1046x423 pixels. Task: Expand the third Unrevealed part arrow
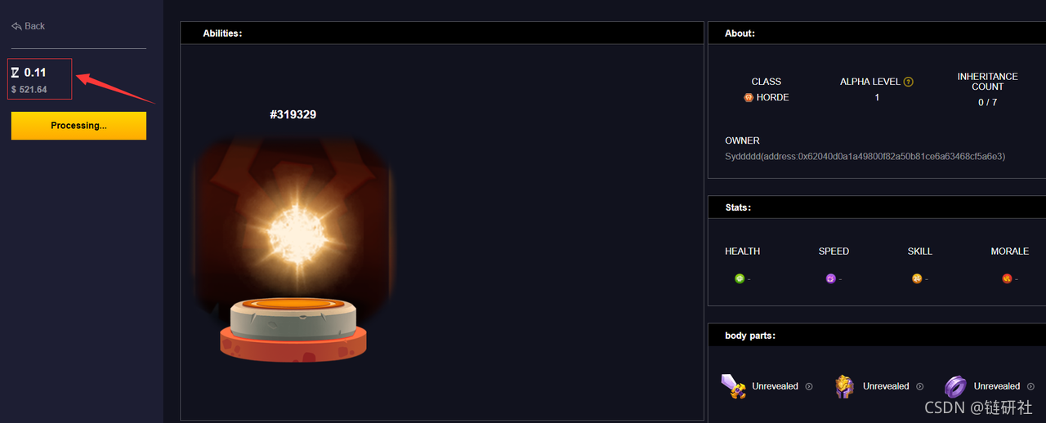pos(1030,386)
